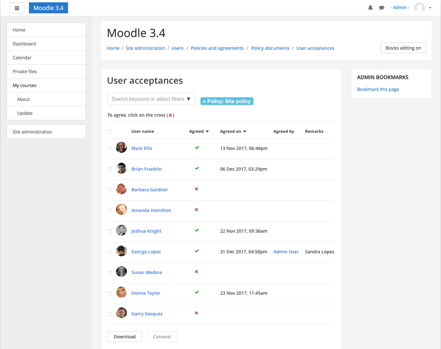The width and height of the screenshot is (441, 349).
Task: Sort by the Agreed on column header
Action: 233,132
